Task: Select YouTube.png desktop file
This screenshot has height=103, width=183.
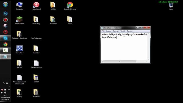Action: [36, 38]
